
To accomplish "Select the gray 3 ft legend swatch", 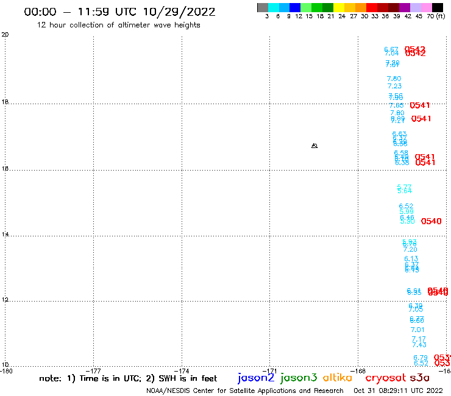I will coord(263,7).
